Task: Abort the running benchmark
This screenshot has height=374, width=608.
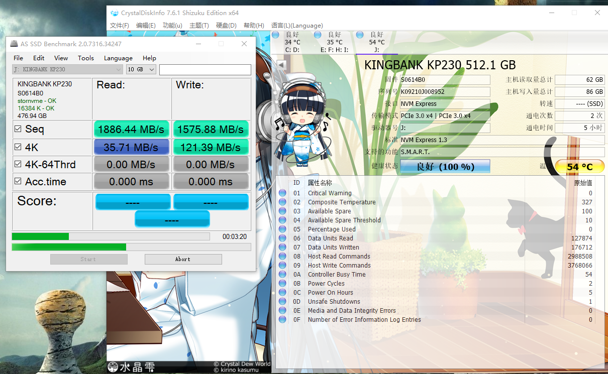Action: tap(183, 259)
